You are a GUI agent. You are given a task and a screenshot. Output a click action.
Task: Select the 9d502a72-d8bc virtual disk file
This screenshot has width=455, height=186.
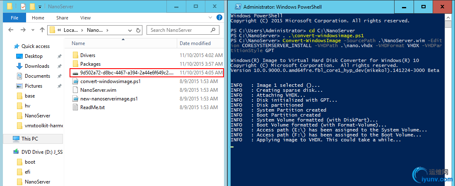(147, 72)
